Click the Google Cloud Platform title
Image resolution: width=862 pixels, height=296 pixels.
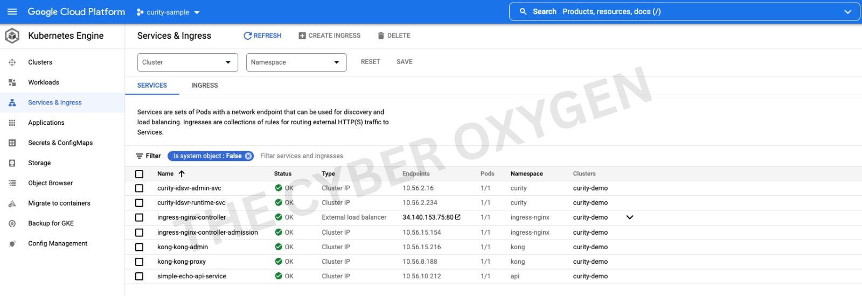(77, 11)
